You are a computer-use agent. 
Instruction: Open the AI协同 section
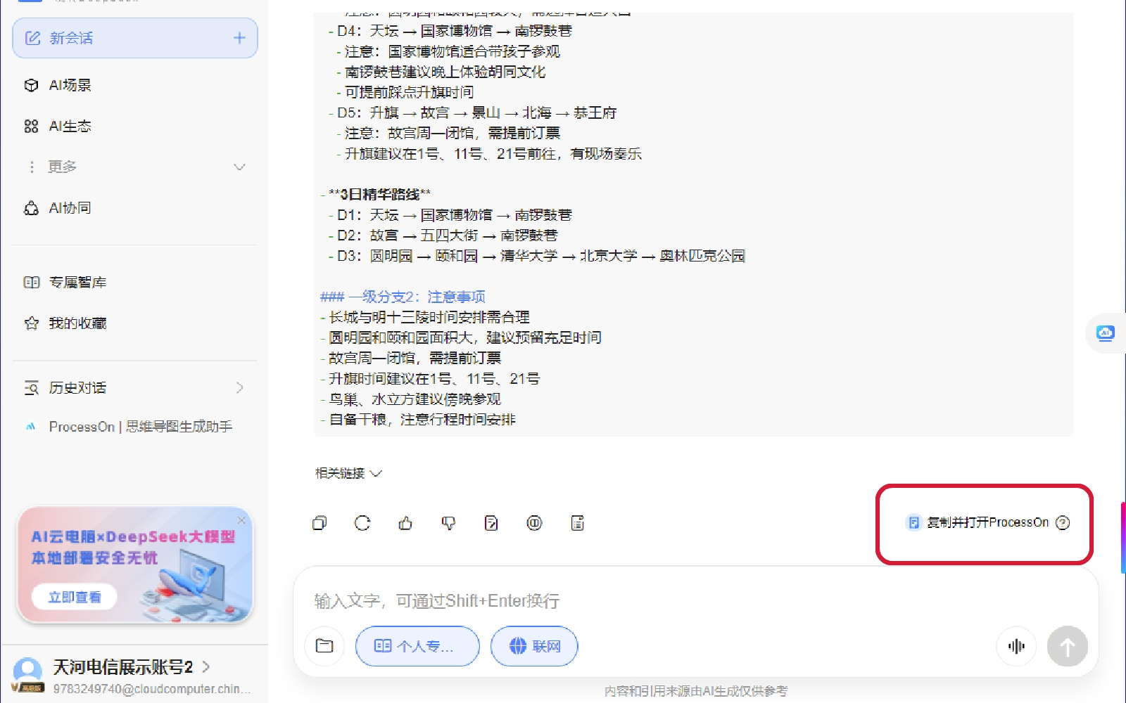[69, 208]
